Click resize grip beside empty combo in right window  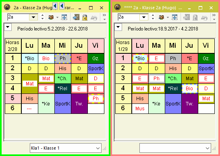[214, 148]
